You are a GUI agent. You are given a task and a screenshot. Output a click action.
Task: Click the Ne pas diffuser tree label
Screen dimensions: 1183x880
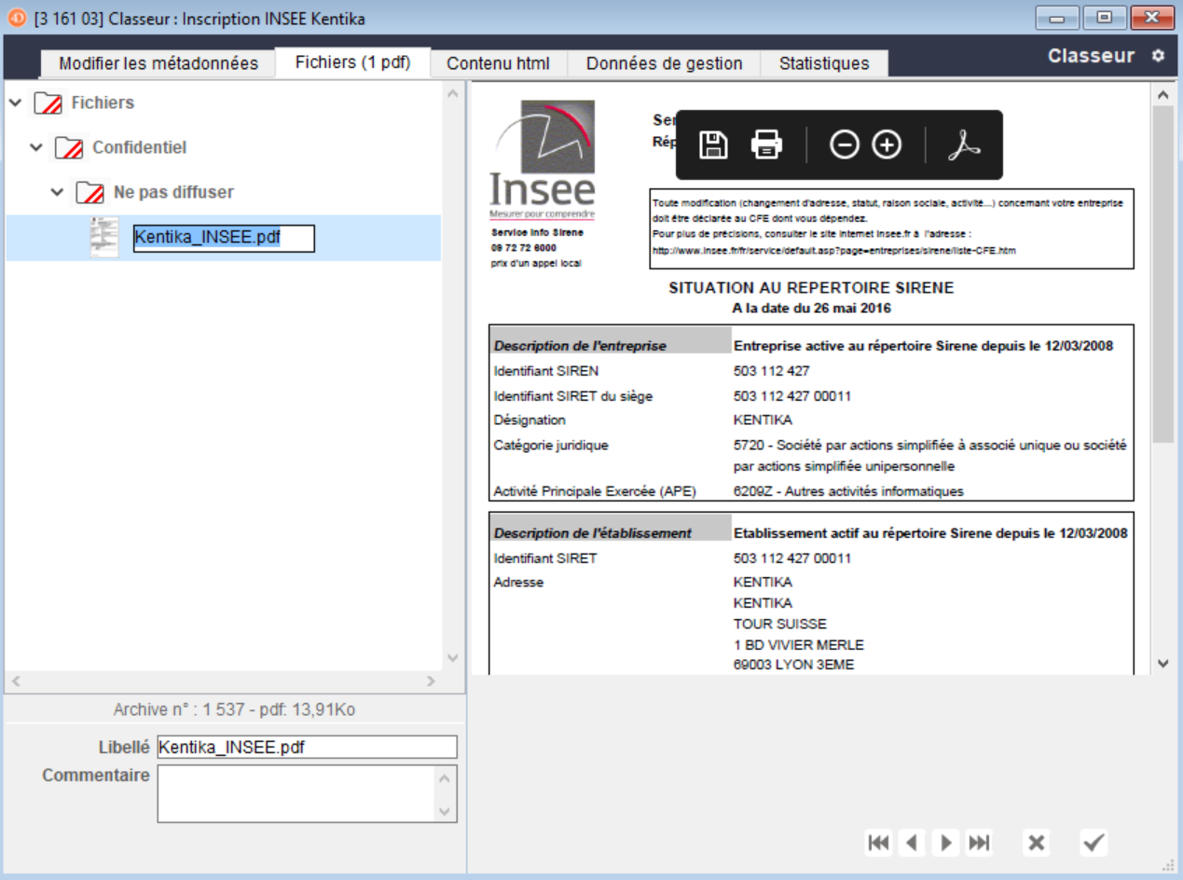pos(173,192)
